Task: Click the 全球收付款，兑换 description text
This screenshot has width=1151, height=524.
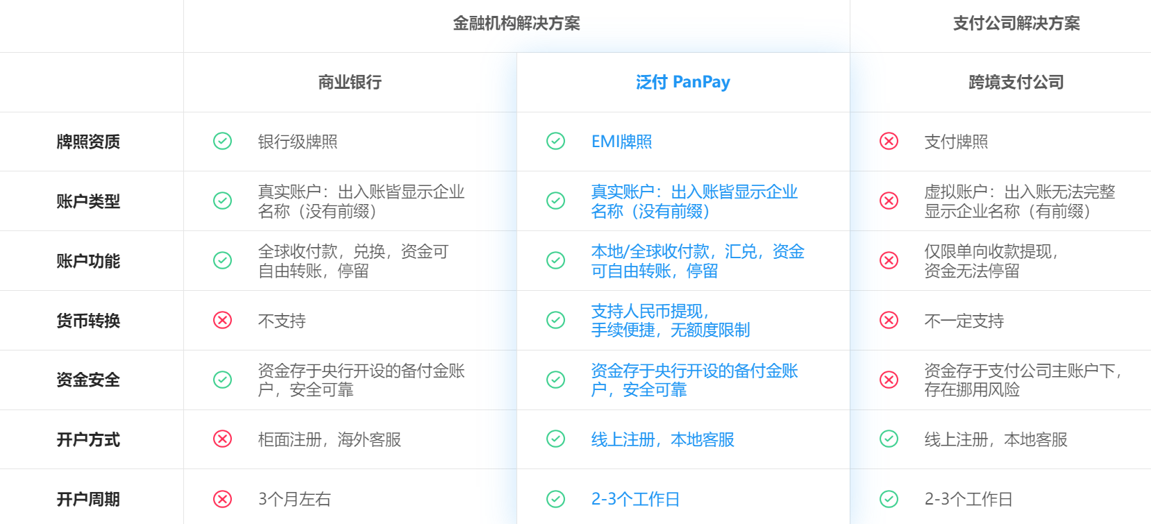Action: (x=353, y=261)
